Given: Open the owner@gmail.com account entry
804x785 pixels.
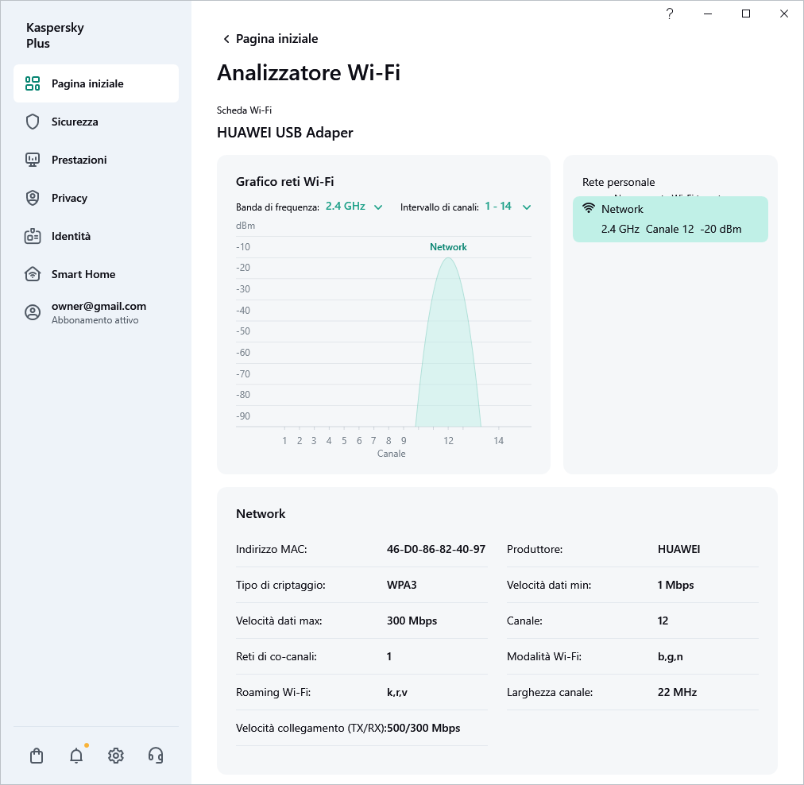Looking at the screenshot, I should pos(99,312).
